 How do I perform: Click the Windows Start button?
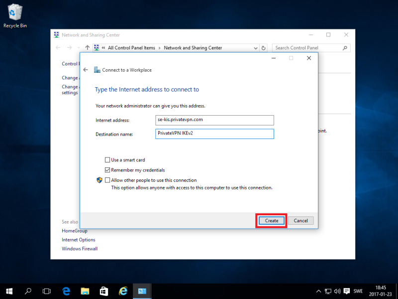point(9,291)
